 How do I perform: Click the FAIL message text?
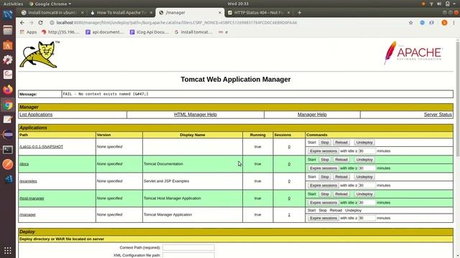point(106,94)
